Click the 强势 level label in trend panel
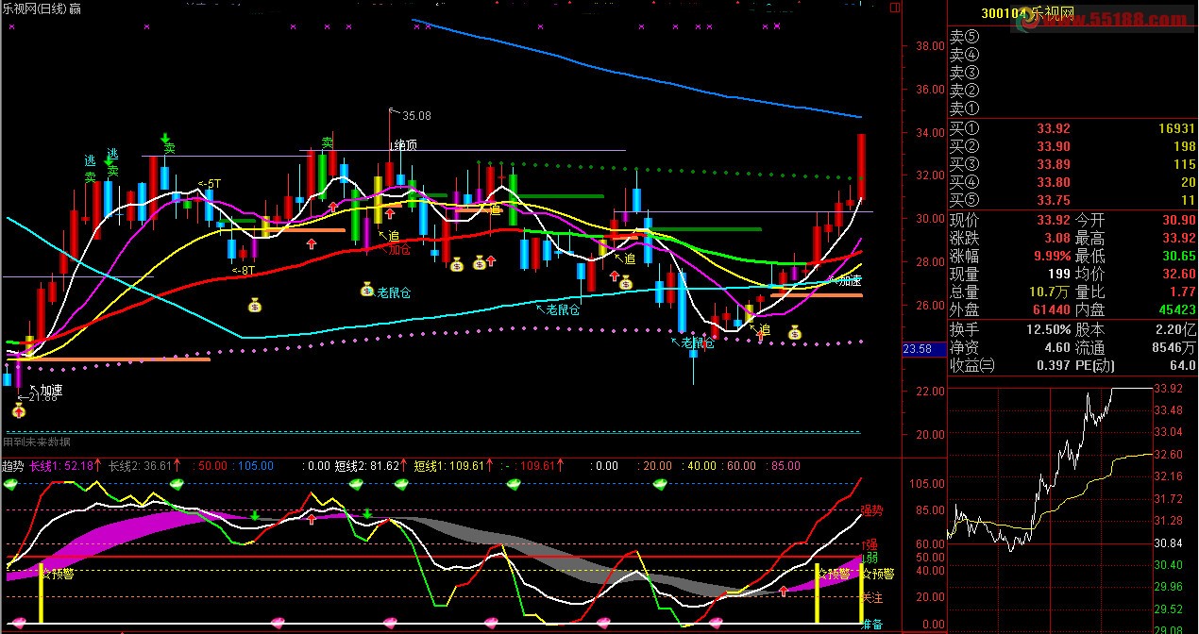The height and width of the screenshot is (634, 1199). click(x=872, y=510)
